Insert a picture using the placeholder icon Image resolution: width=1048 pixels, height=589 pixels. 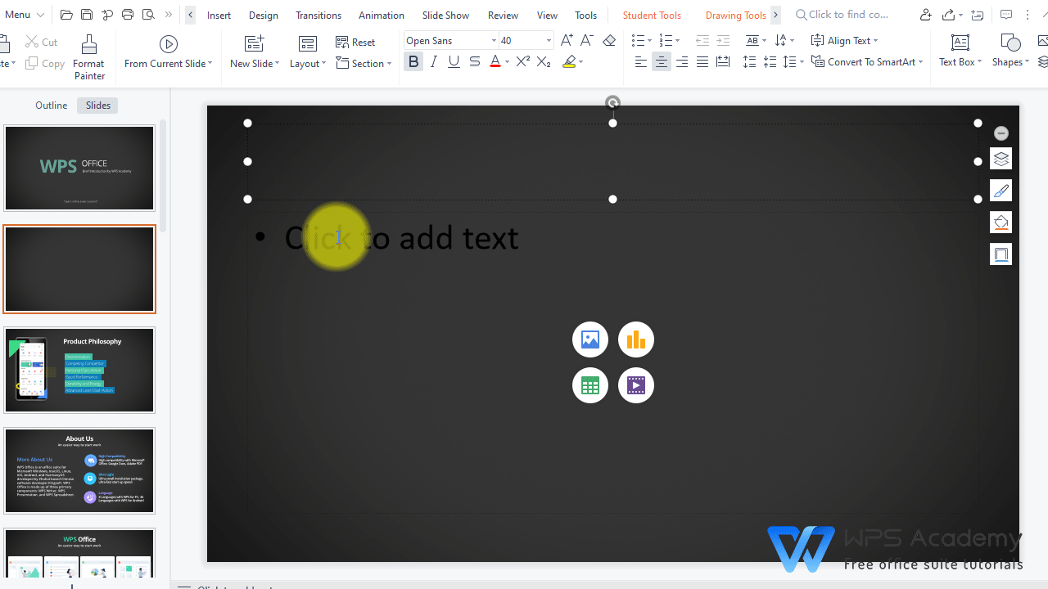pos(589,339)
